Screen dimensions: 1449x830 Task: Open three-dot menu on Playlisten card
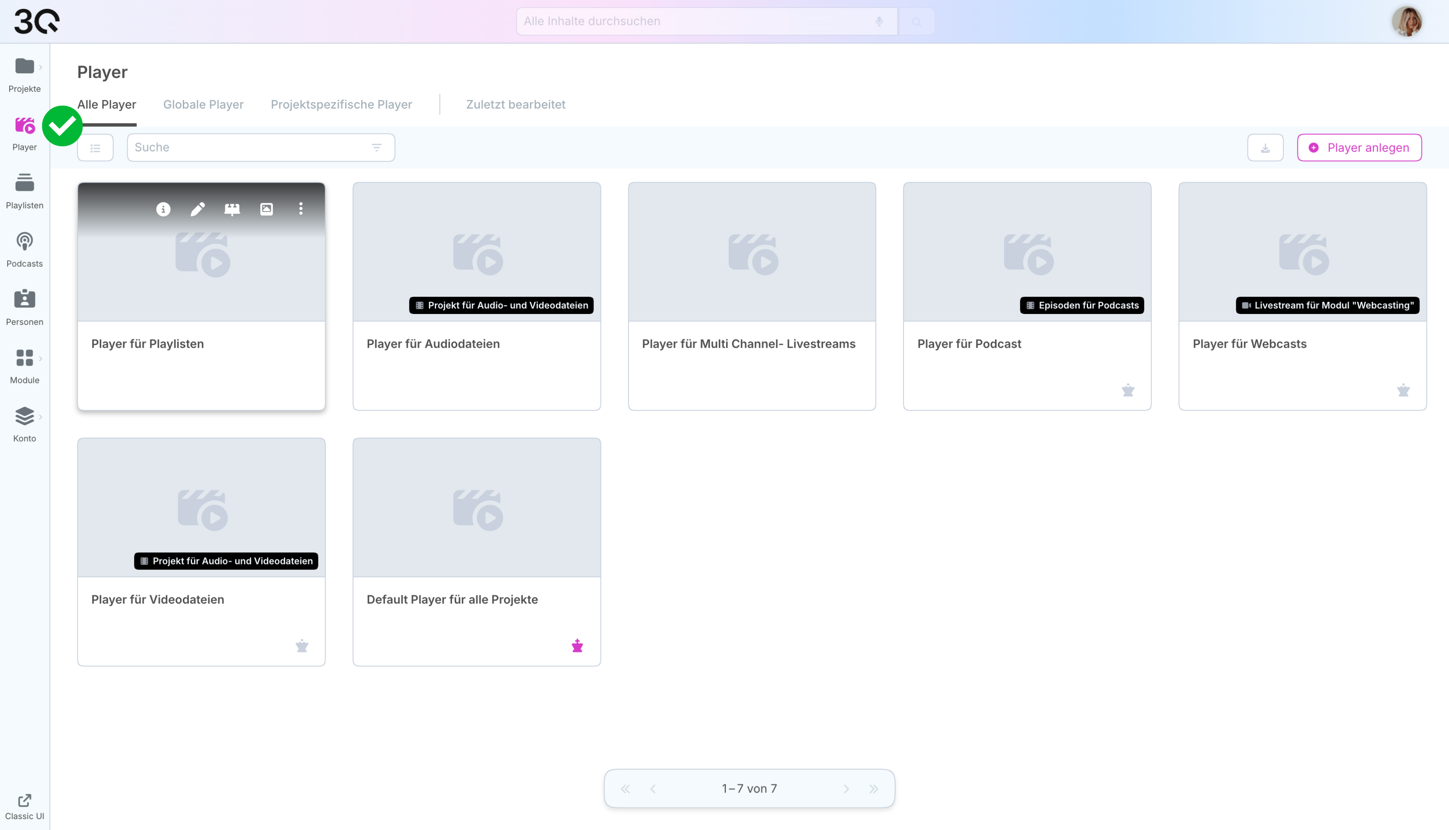[x=301, y=209]
